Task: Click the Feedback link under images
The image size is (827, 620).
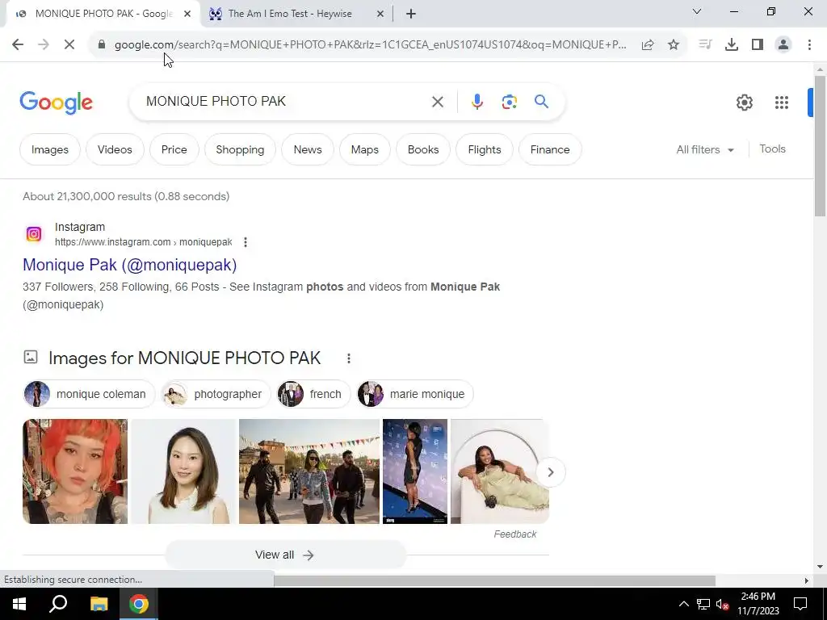Action: tap(514, 534)
